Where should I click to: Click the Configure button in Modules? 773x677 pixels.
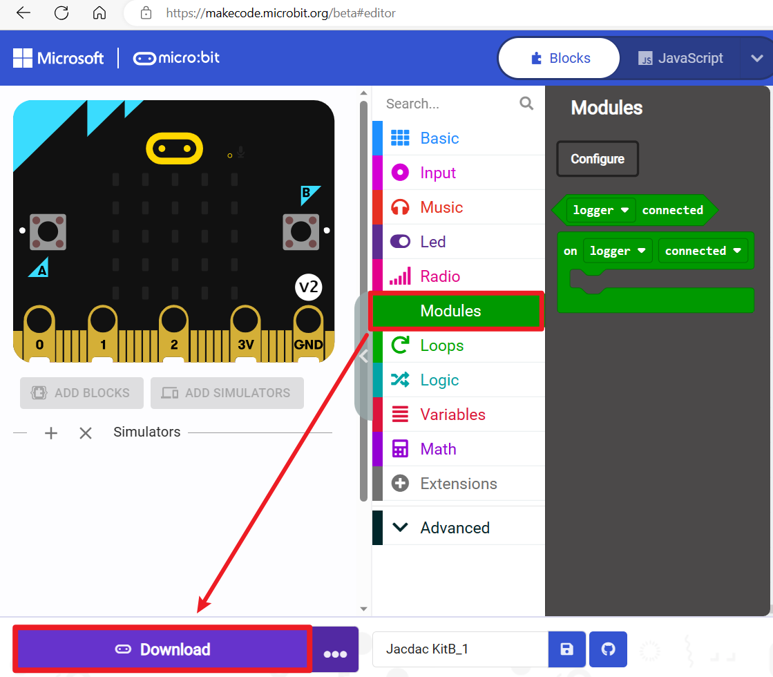(598, 159)
